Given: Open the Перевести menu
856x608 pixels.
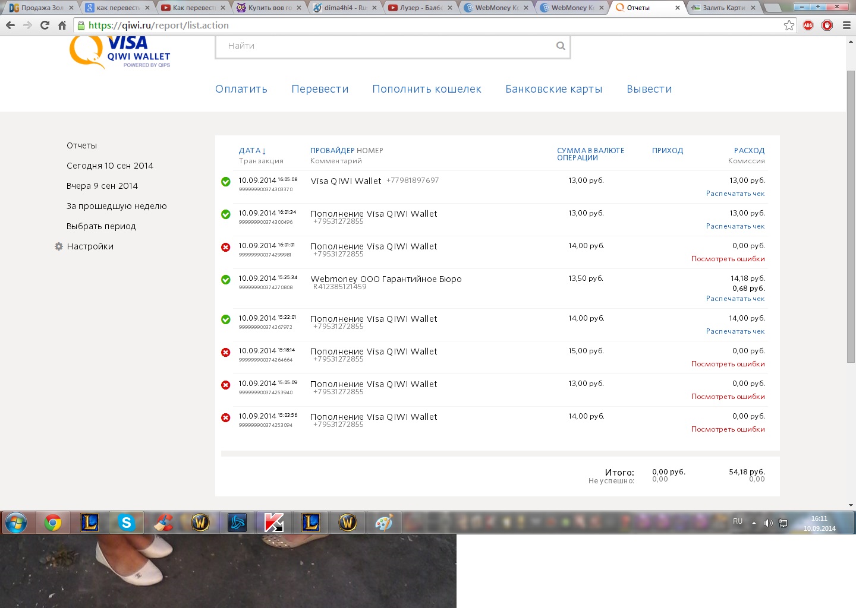Looking at the screenshot, I should [320, 89].
